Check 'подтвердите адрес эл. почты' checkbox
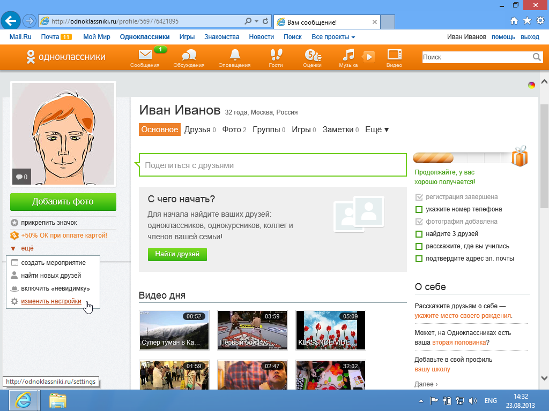Screen dimensions: 549x411 tap(419, 258)
